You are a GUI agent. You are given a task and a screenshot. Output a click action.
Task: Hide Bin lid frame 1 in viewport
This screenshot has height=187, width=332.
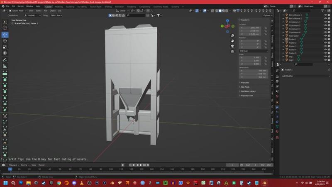(325, 15)
